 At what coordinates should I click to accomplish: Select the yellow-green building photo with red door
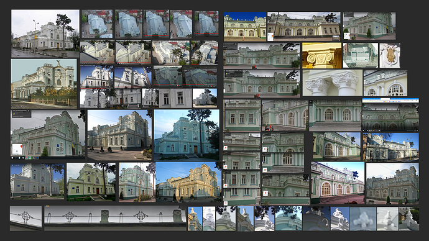pos(91,182)
